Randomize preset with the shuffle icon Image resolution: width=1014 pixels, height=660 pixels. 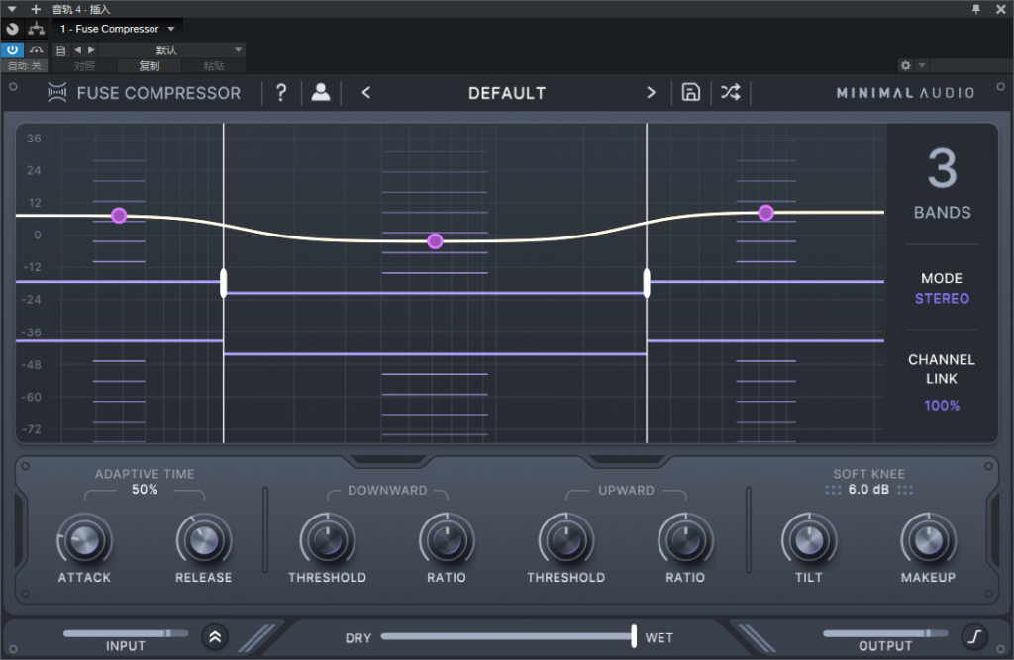(731, 92)
